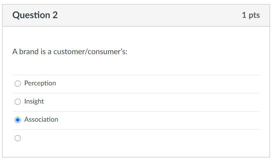Screen dimensions: 277x165
Task: Click the Question 2 heading
Action: tap(35, 15)
